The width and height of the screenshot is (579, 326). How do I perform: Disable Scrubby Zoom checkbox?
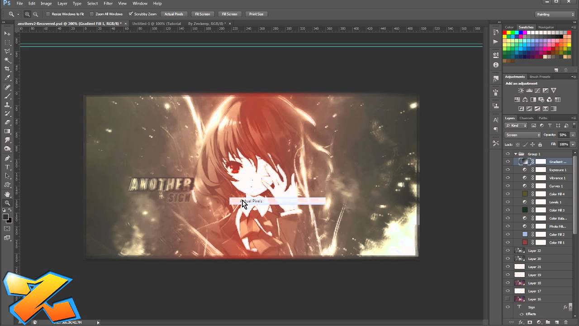click(131, 14)
